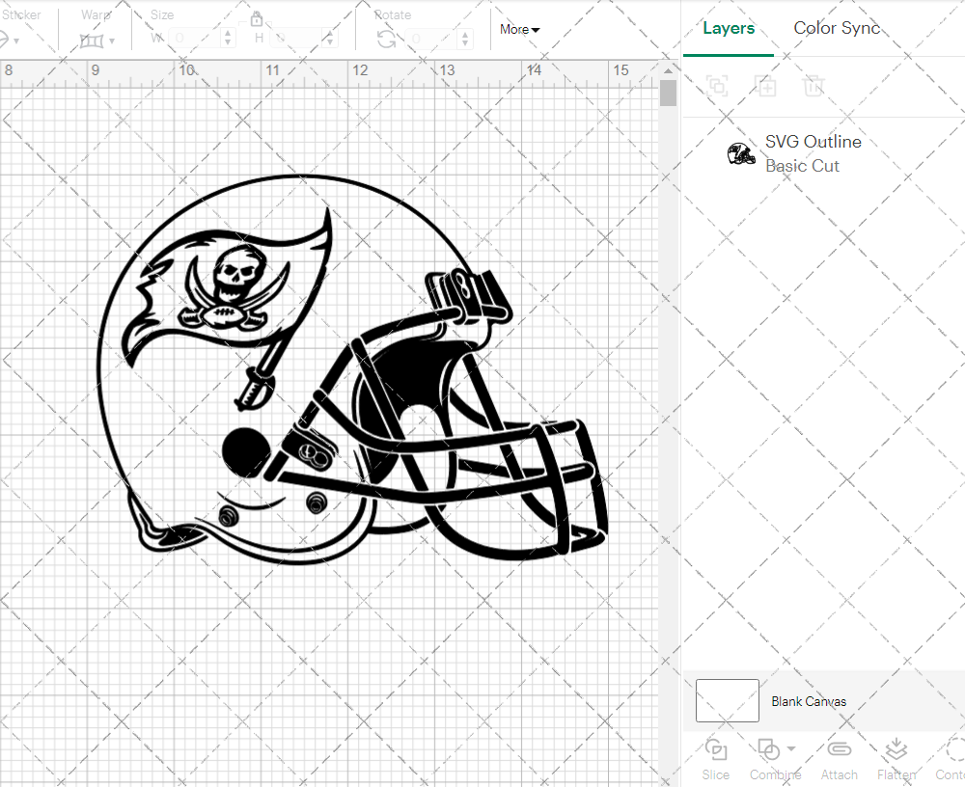The width and height of the screenshot is (965, 787).
Task: Click the Rotate icon
Action: click(x=387, y=40)
